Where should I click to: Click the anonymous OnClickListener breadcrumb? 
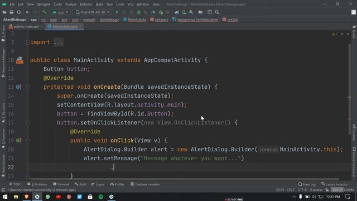195,20
